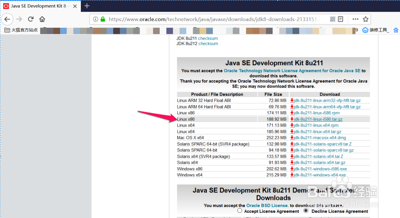The width and height of the screenshot is (400, 218).
Task: Download jdk-8u211-windows-i586.exe
Action: [320, 169]
